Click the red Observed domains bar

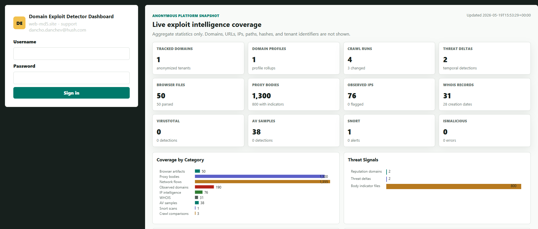tap(204, 187)
